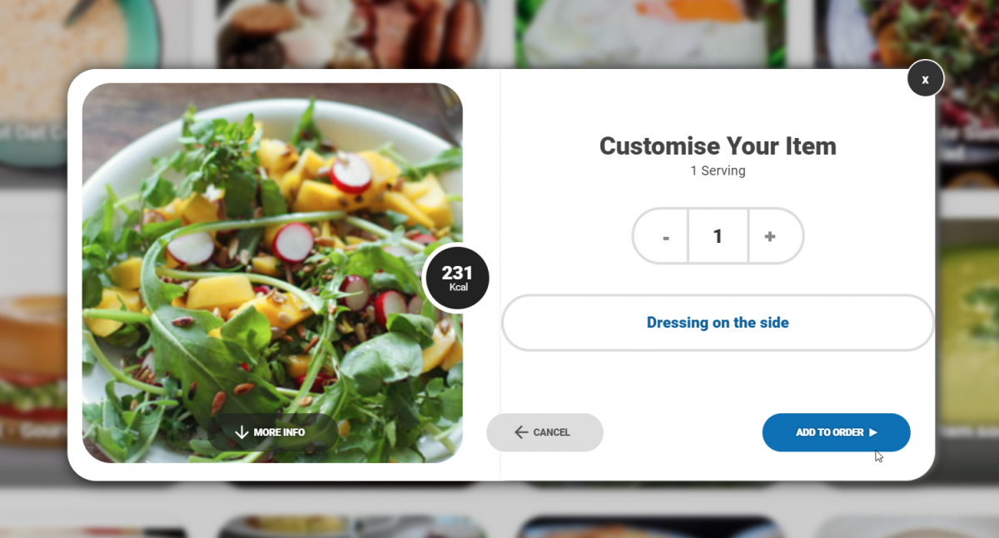This screenshot has width=999, height=538.
Task: Close the customise dialog with the x button
Action: point(925,79)
